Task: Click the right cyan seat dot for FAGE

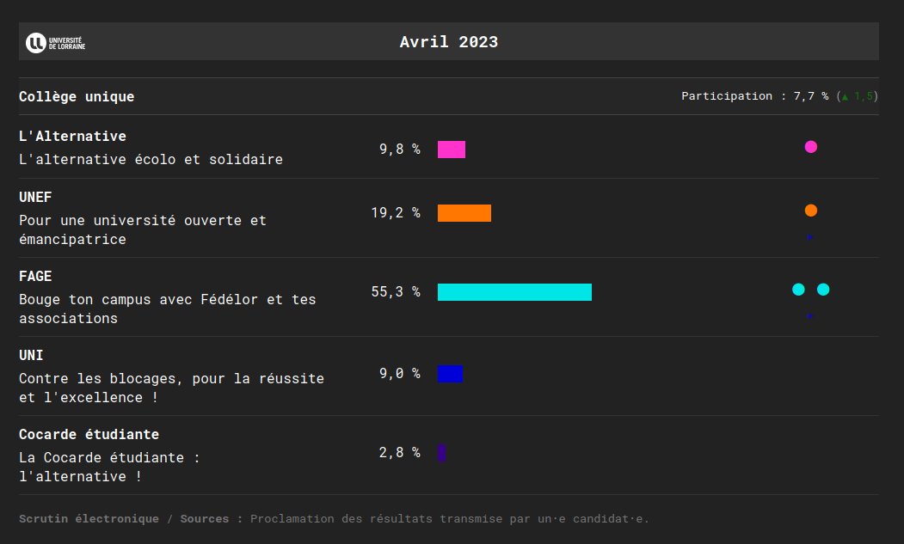Action: 823,290
